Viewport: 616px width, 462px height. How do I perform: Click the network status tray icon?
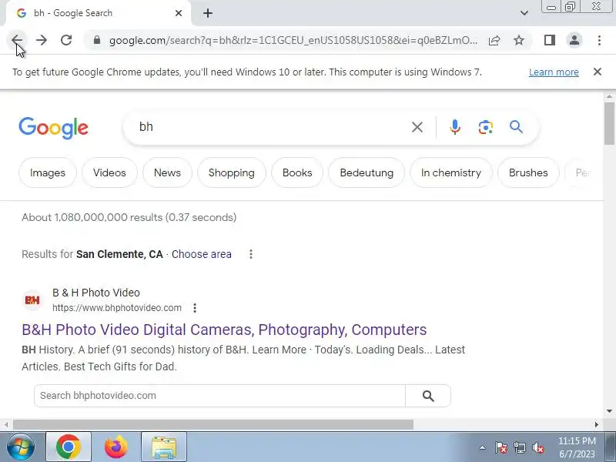[519, 447]
